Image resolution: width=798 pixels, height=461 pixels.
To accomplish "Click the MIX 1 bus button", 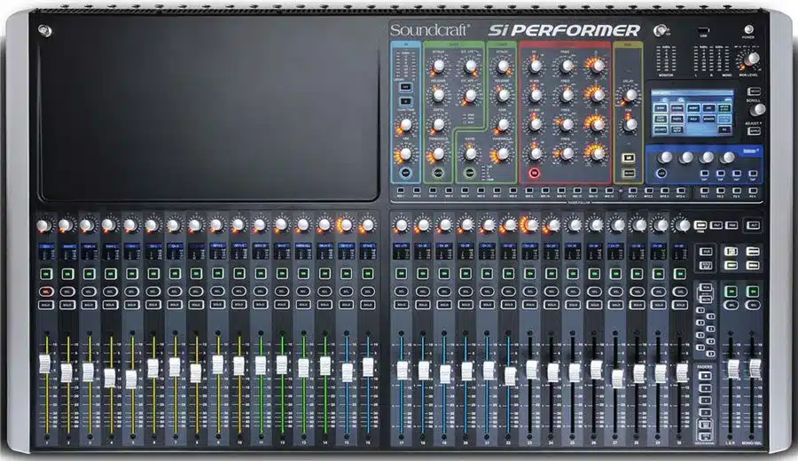I will 401,191.
